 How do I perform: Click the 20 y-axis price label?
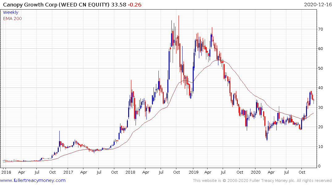coord(321,127)
